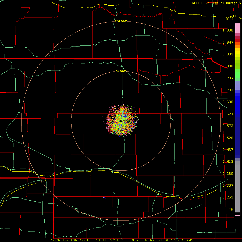Click the 0.573 scale value

click(x=228, y=126)
